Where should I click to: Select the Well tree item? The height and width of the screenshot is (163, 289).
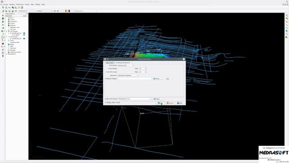point(12,46)
